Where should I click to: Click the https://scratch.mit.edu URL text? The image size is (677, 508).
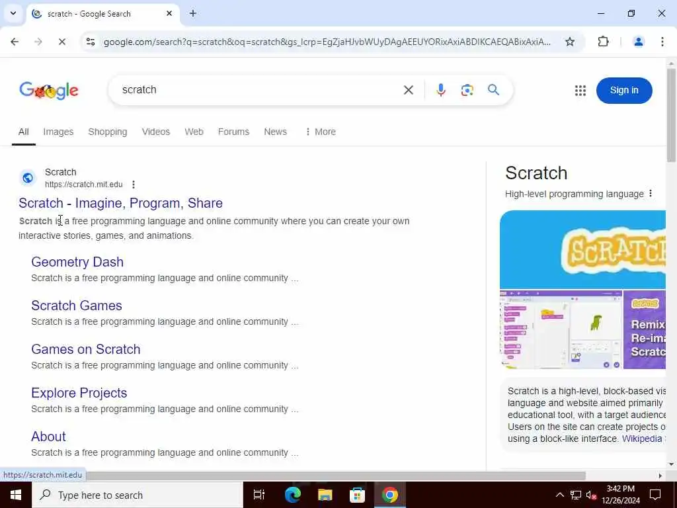coord(84,185)
